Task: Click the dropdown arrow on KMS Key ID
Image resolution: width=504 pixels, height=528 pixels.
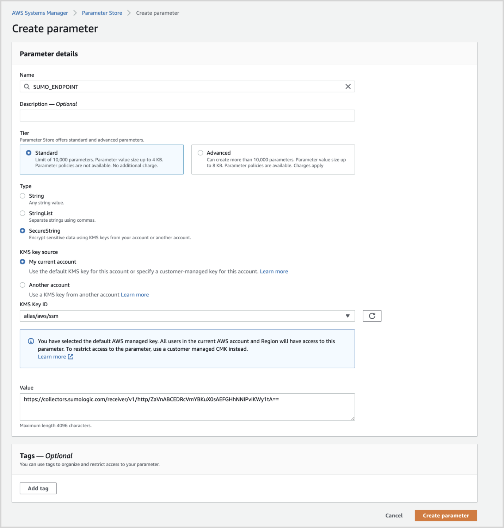Action: [x=348, y=316]
